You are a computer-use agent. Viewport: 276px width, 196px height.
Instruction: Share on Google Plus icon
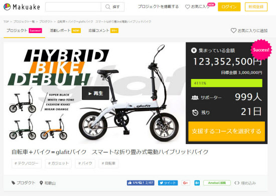coord(186,183)
